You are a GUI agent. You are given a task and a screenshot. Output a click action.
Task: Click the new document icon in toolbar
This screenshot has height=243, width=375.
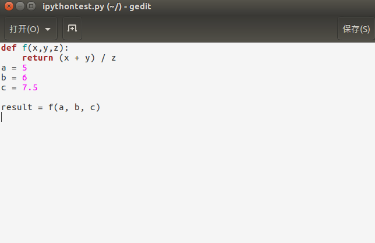[x=72, y=29]
